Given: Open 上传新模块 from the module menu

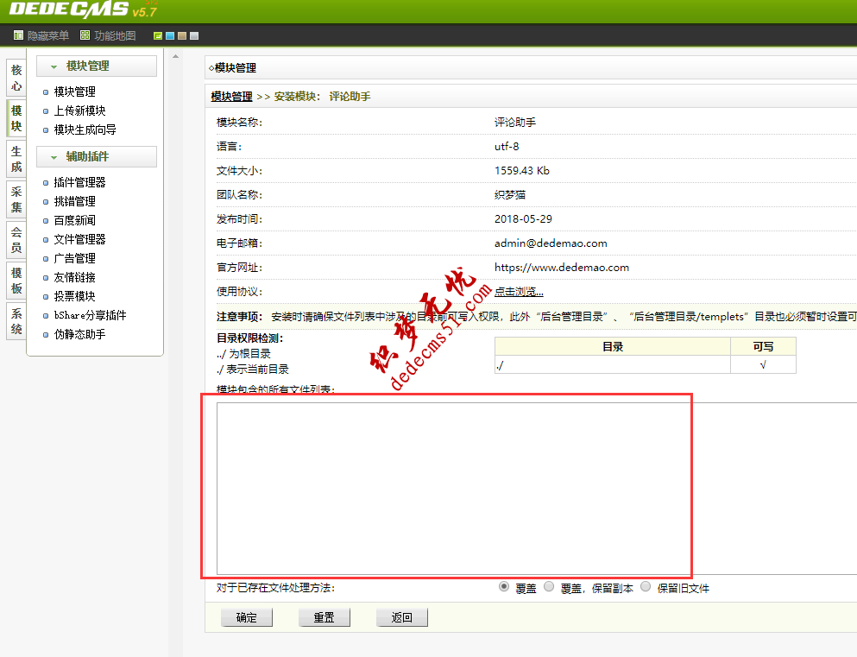Looking at the screenshot, I should pos(79,110).
